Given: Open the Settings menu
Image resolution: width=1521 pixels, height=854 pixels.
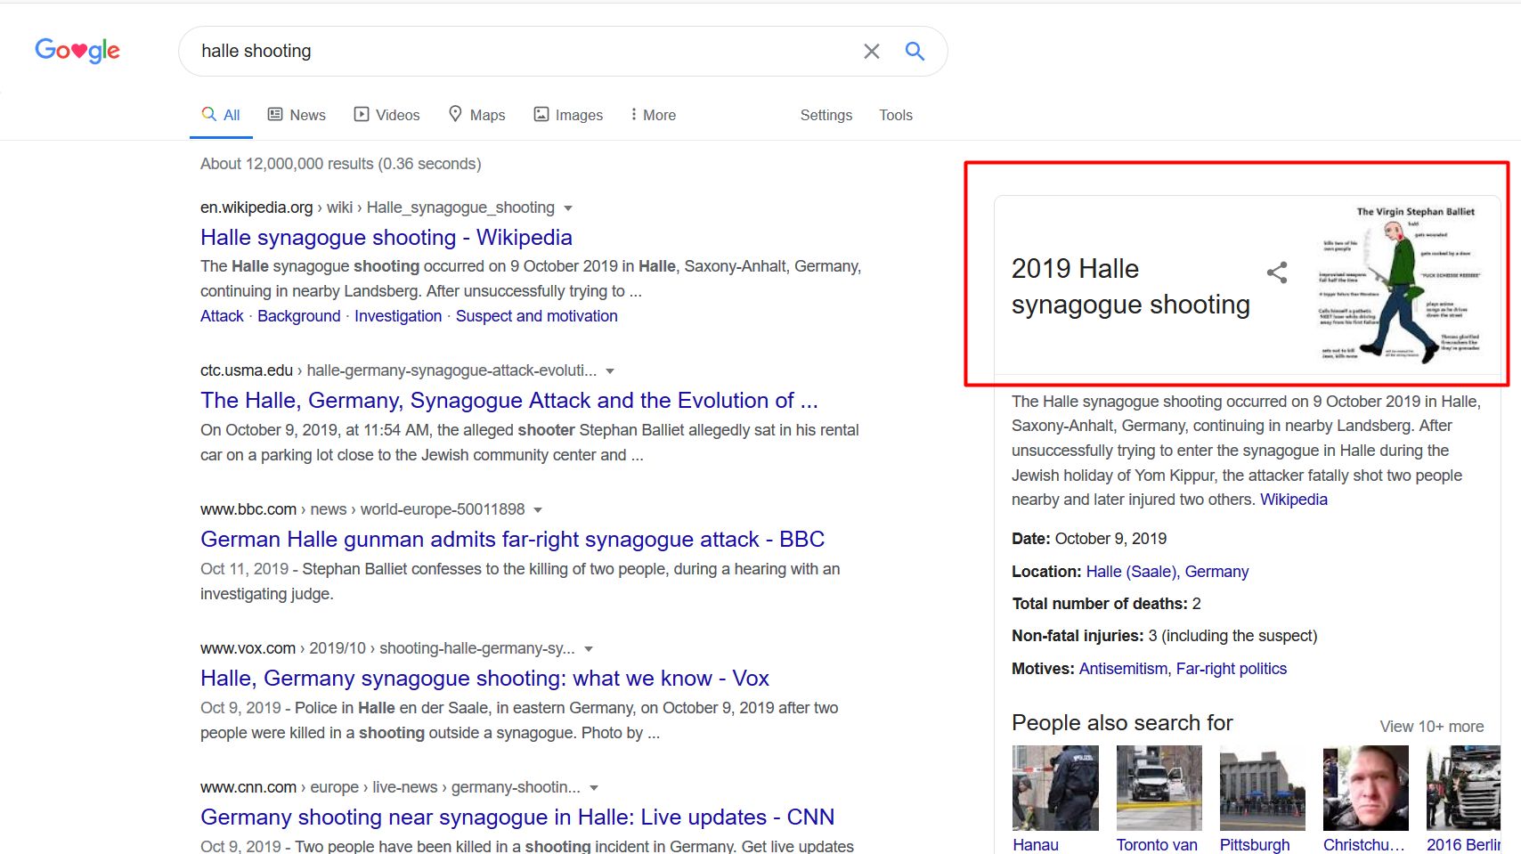Looking at the screenshot, I should 826,115.
